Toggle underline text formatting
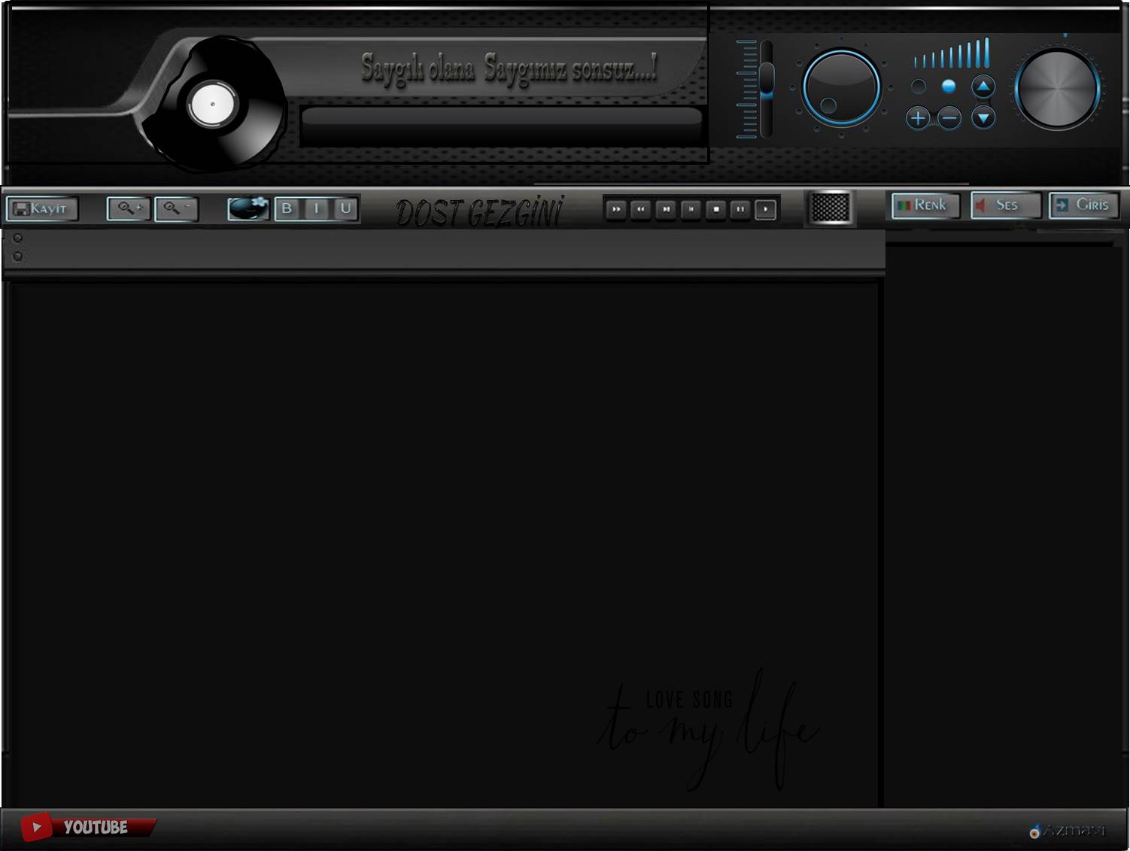 (x=345, y=208)
